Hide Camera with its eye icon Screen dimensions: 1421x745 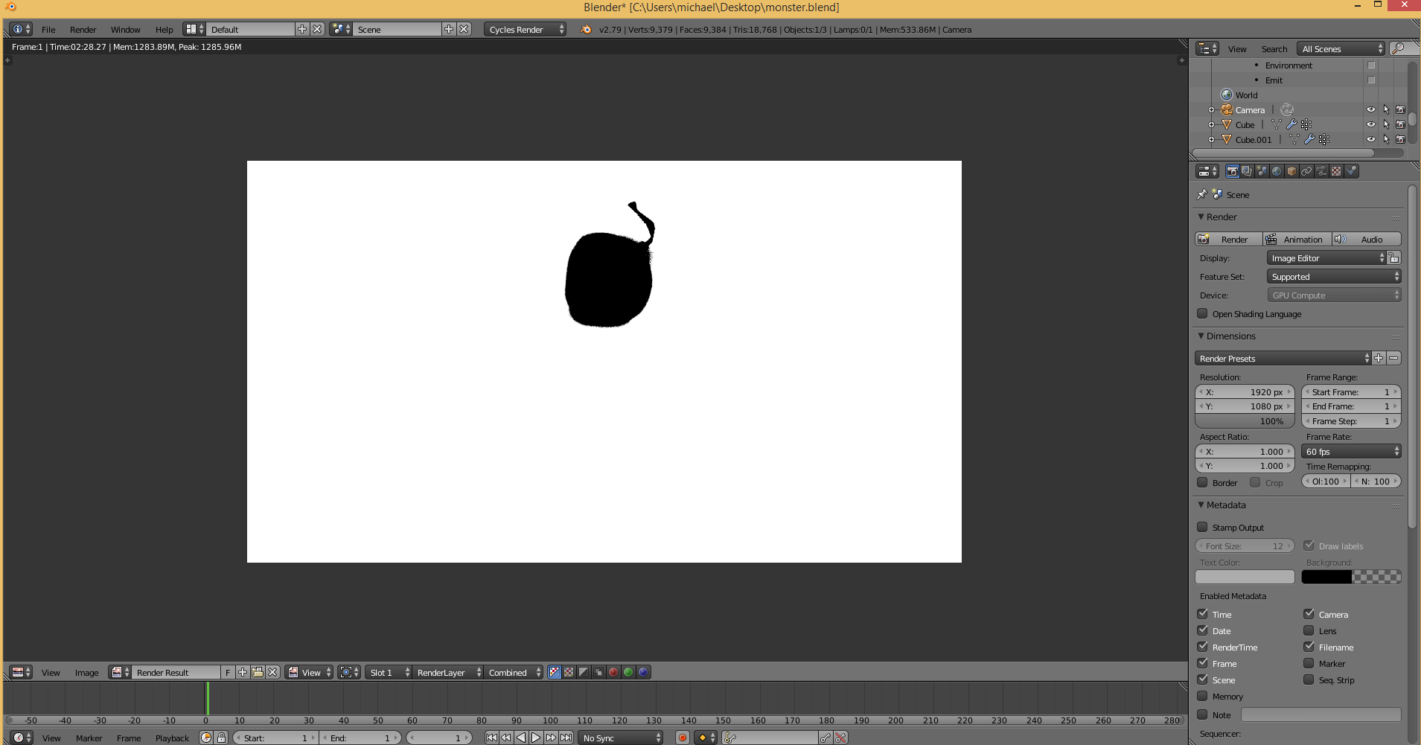(1371, 109)
